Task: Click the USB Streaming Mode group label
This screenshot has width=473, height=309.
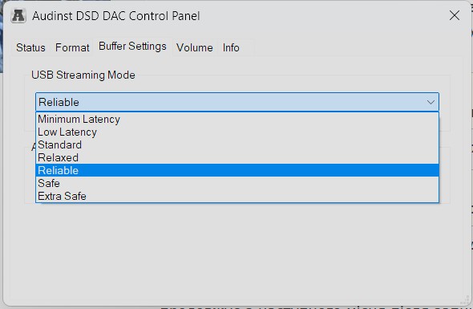Action: click(83, 75)
